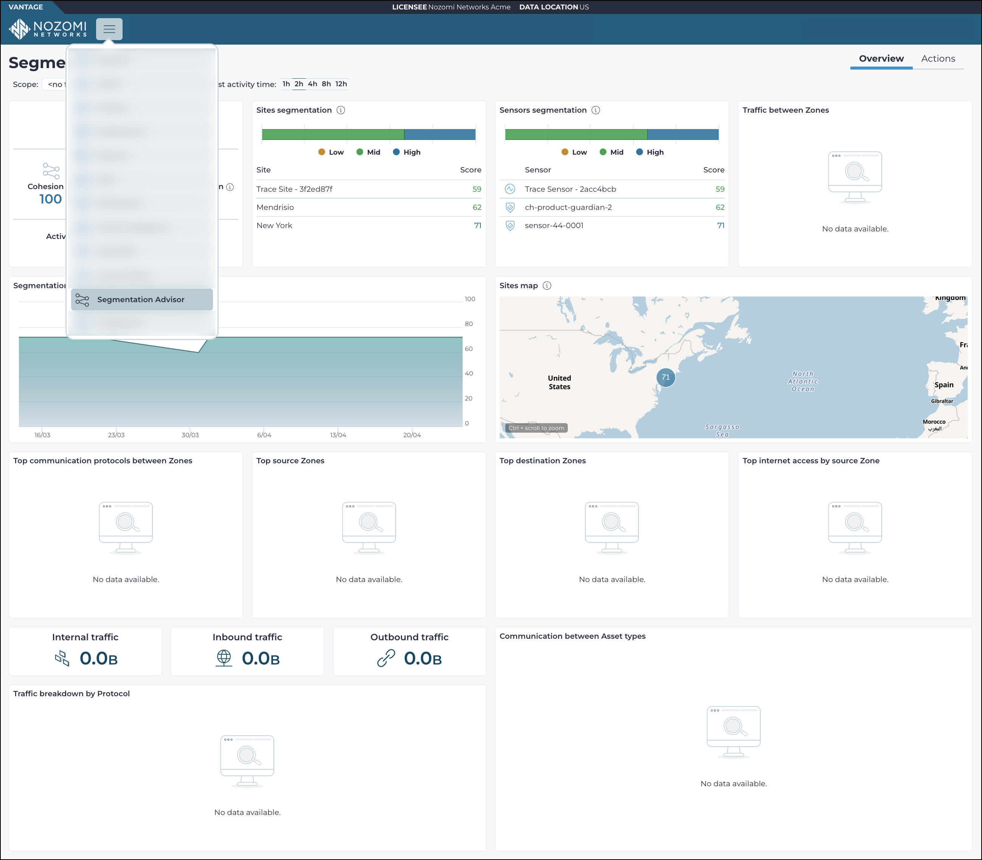Open the New York site row
The image size is (982, 860).
pyautogui.click(x=368, y=225)
